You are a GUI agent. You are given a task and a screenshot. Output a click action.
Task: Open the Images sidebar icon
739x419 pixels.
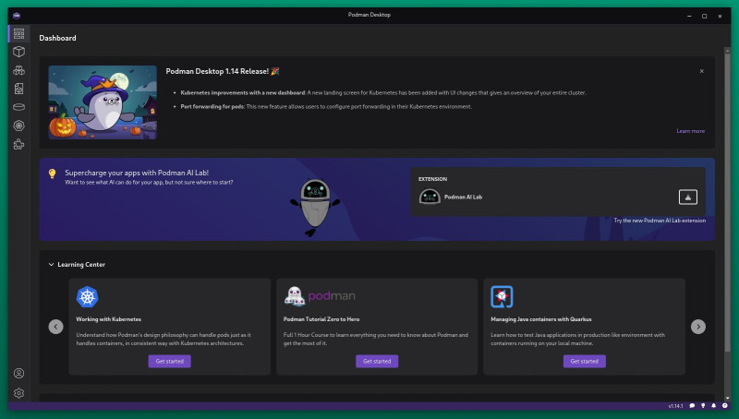click(x=18, y=89)
